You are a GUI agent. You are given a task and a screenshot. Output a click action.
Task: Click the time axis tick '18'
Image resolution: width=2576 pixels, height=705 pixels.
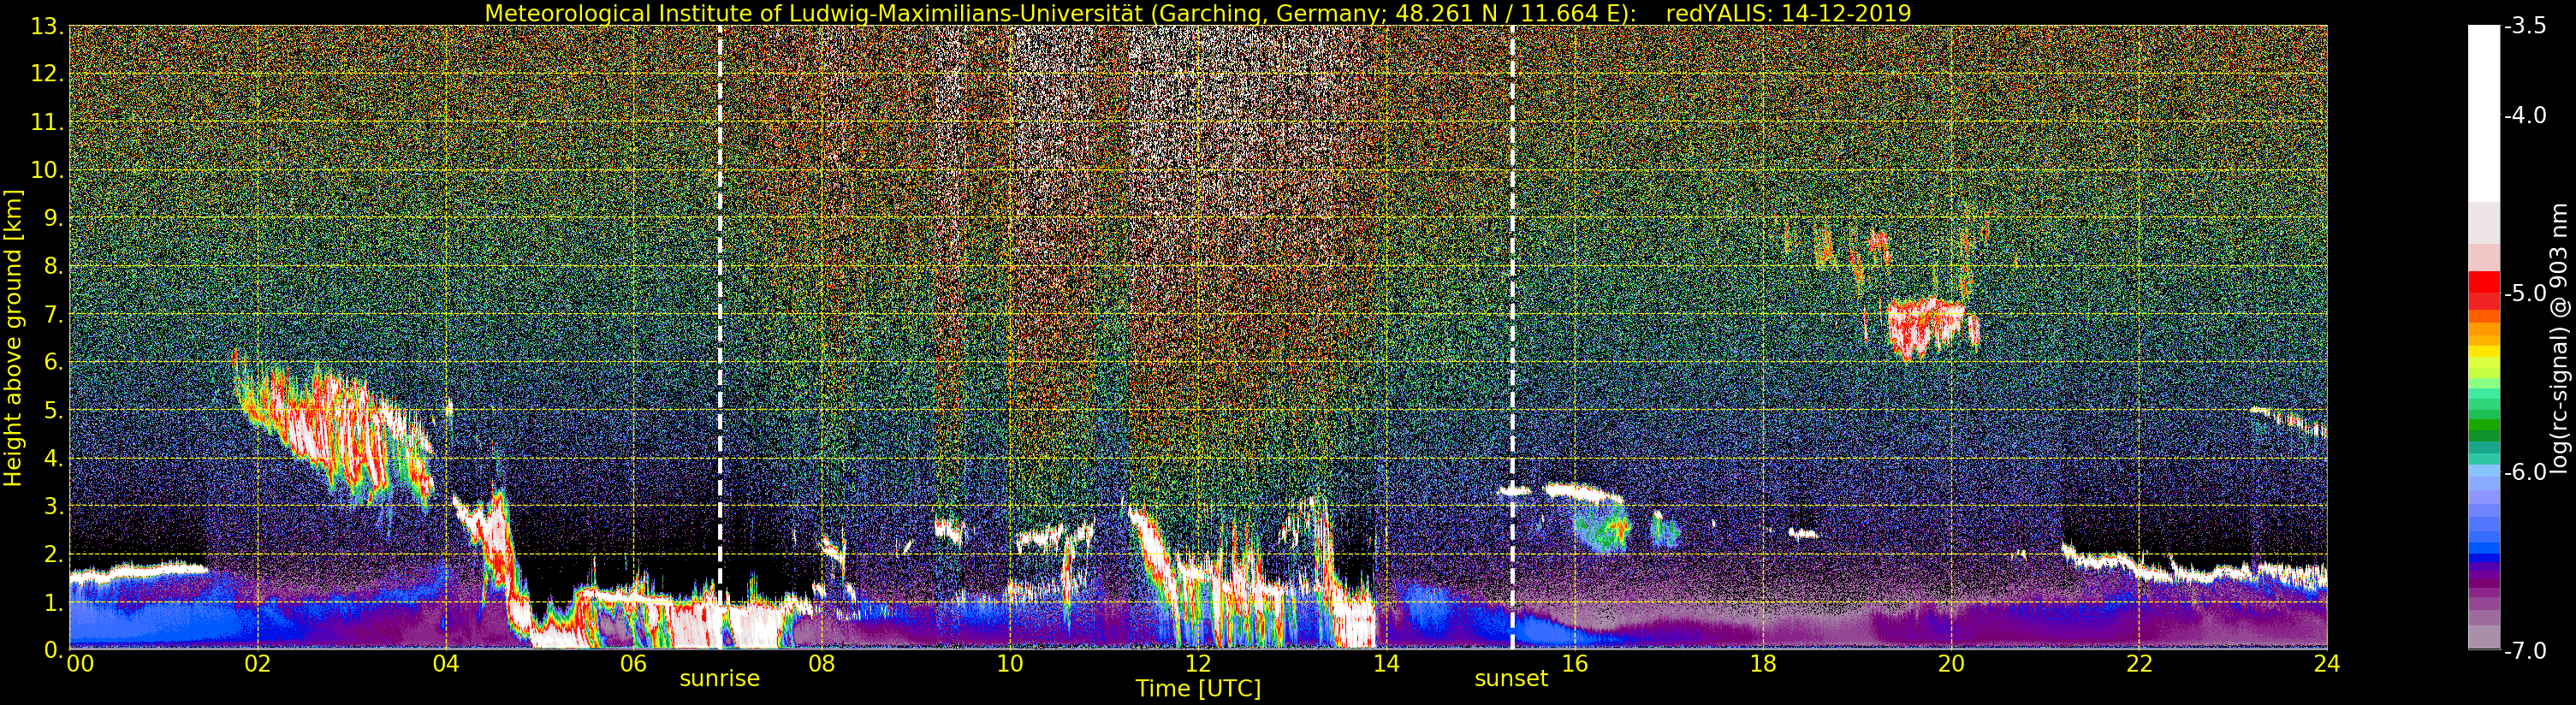click(1762, 664)
